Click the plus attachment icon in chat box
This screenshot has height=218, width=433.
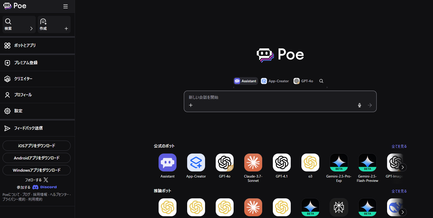pos(191,105)
